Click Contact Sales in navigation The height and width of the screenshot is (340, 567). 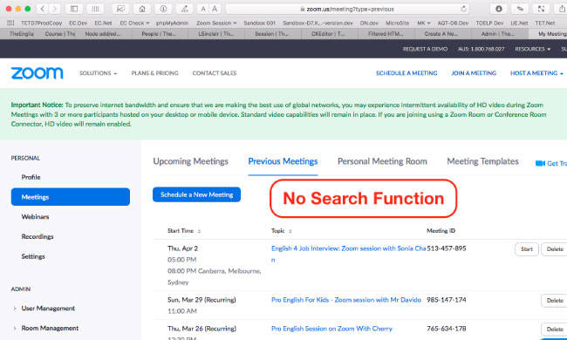click(215, 73)
